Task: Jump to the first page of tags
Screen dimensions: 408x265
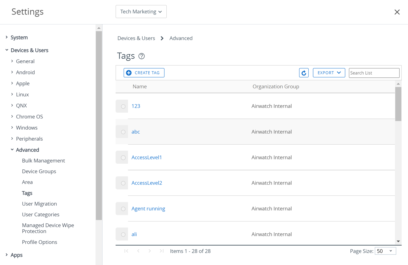Action: pyautogui.click(x=126, y=251)
